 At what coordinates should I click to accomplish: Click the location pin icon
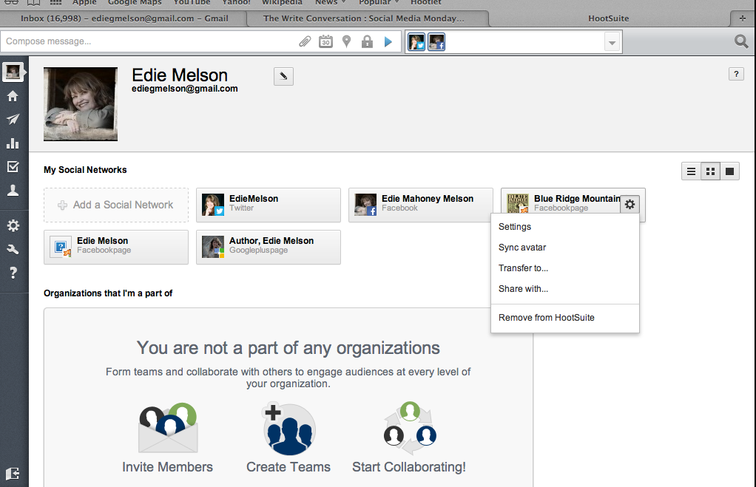(346, 41)
